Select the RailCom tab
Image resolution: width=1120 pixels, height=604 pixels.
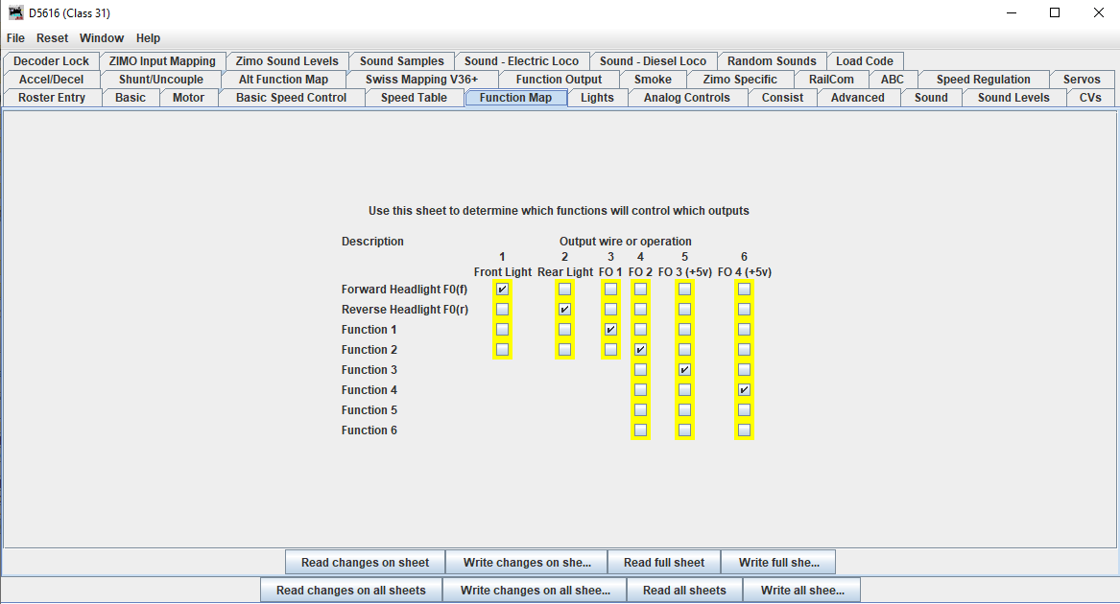pos(831,79)
